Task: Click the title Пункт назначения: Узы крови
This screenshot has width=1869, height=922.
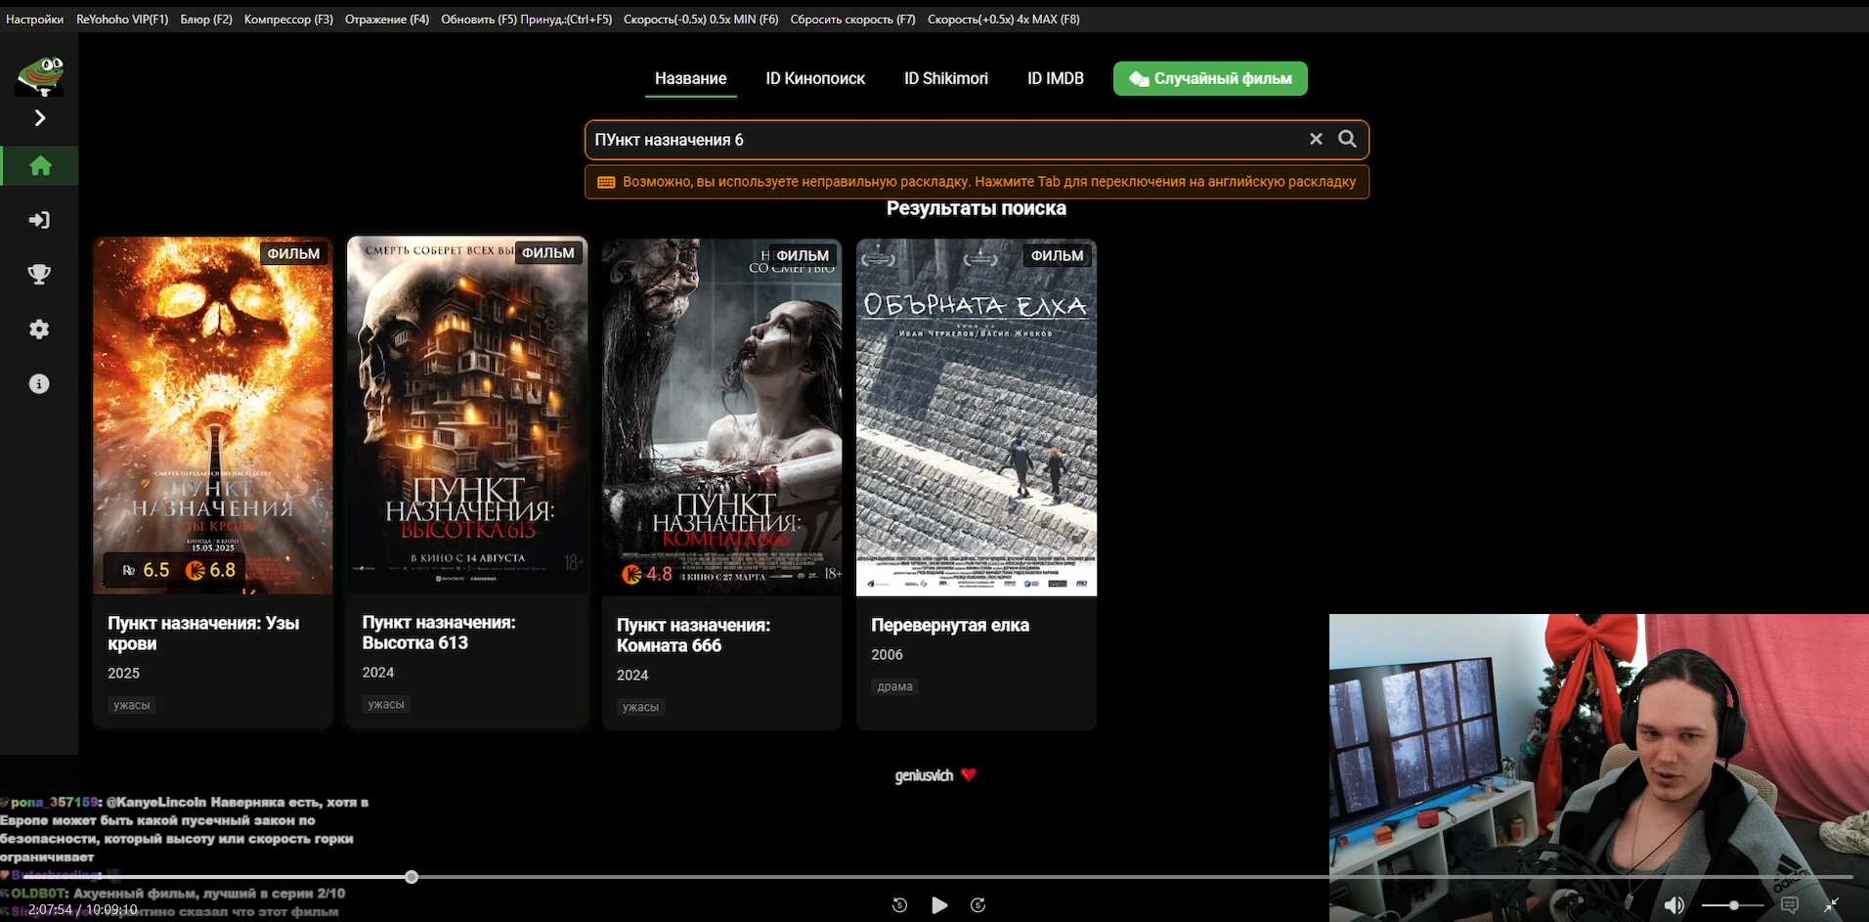Action: pyautogui.click(x=203, y=634)
